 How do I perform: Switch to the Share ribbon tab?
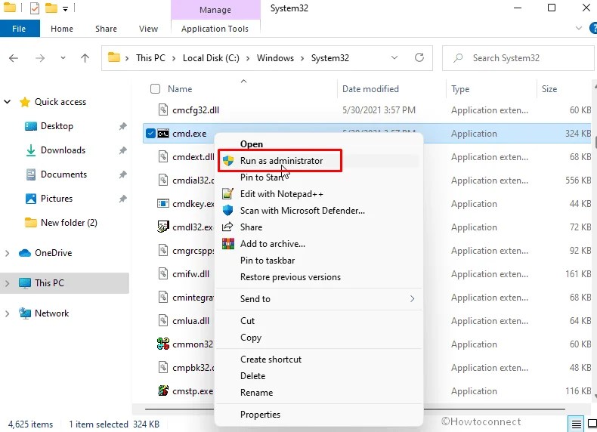click(106, 29)
